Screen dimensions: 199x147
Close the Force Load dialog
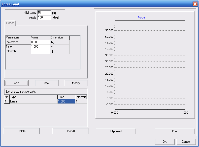[x=195, y=4]
